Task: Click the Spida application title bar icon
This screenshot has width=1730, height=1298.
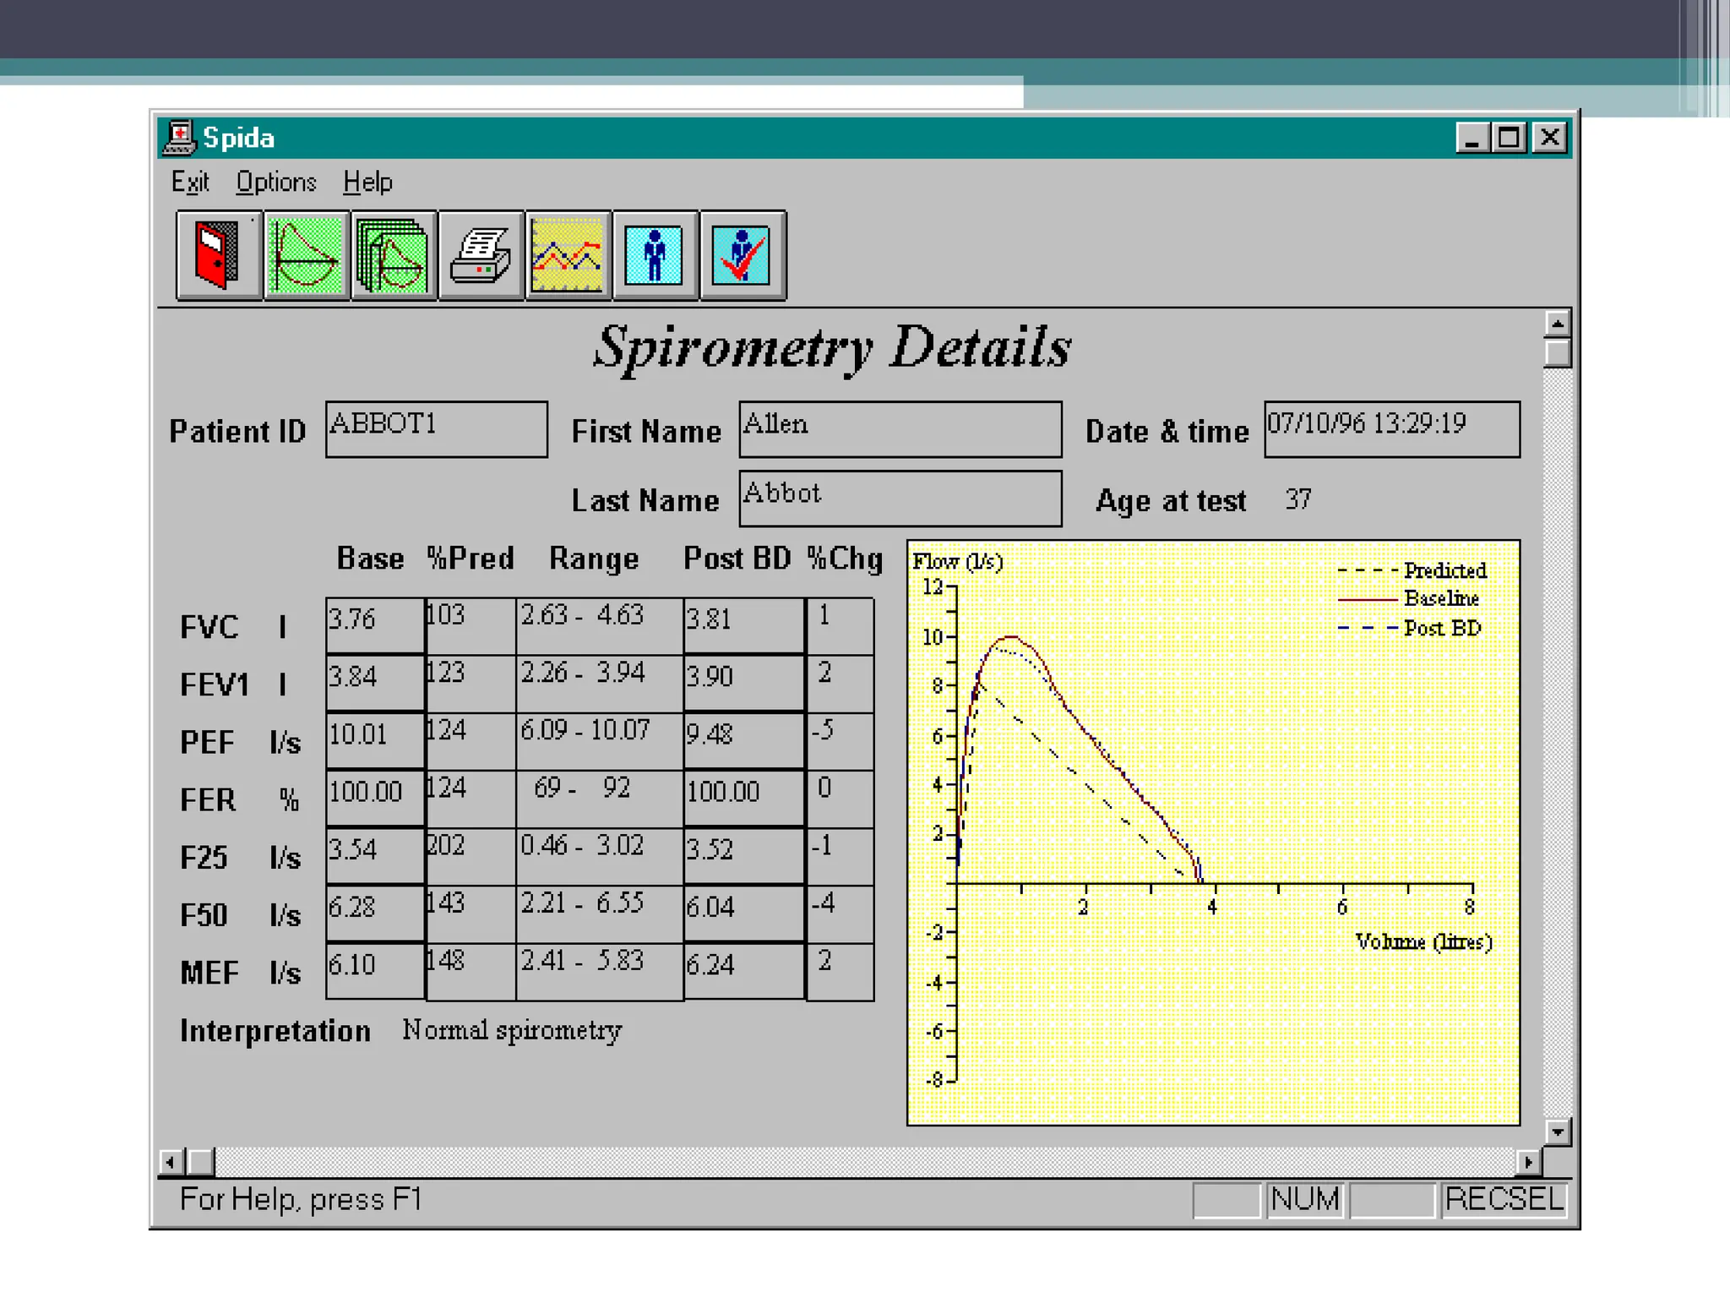Action: point(179,138)
